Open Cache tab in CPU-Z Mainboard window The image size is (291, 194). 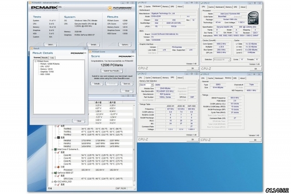(148, 6)
